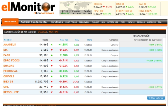This screenshot has height=106, width=168.
Task: Click the IBEX 35 red arrow in header ticker
Action: point(104,7)
